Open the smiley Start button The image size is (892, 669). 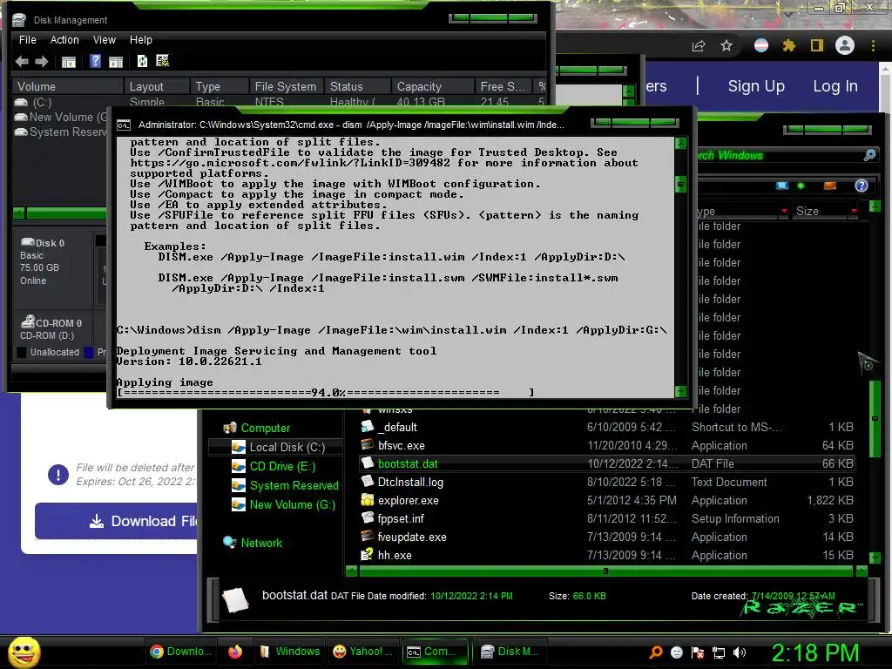24,652
